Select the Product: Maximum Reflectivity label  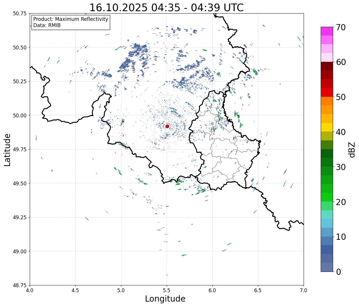pos(71,19)
